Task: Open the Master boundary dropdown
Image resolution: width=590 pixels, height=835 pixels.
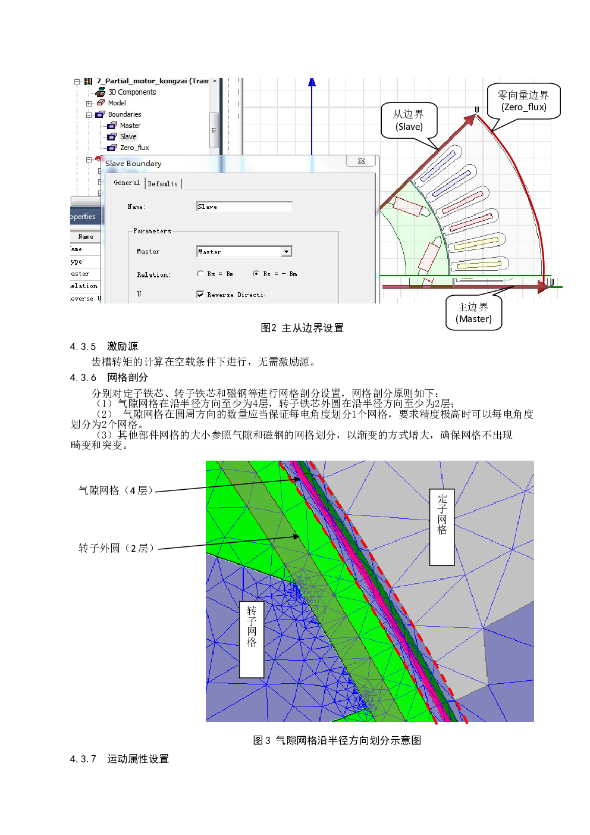Action: [287, 252]
